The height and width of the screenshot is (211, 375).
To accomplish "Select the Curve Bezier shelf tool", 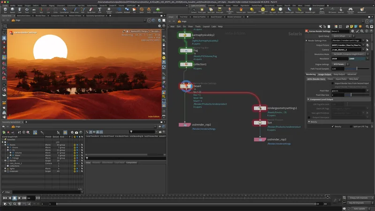I will coord(64,10).
